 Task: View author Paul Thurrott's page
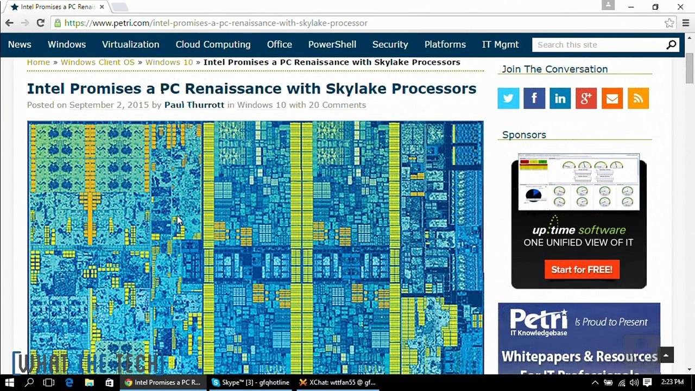[194, 105]
